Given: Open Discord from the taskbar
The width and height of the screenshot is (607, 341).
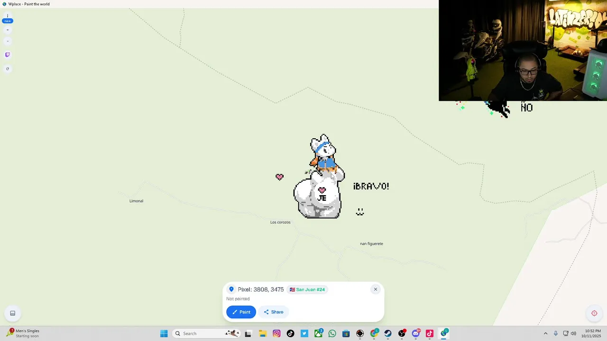Looking at the screenshot, I should [x=416, y=333].
